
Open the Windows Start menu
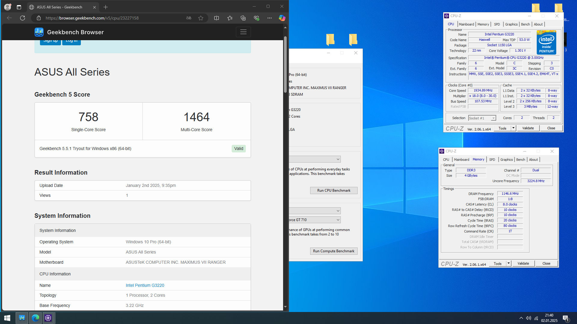point(7,318)
